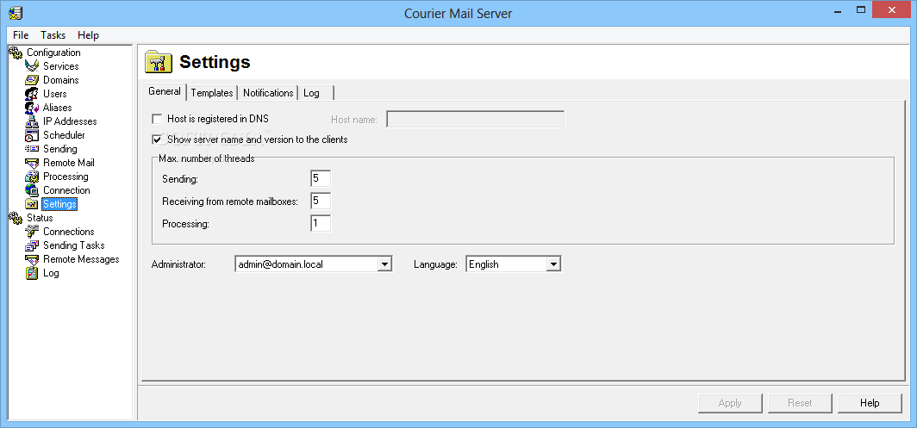The width and height of the screenshot is (917, 428).
Task: Select Services label in the tree
Action: click(61, 66)
